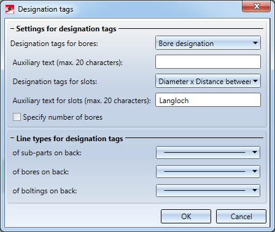The width and height of the screenshot is (275, 232).
Task: Click the Specify number of bores label
Action: (x=63, y=117)
